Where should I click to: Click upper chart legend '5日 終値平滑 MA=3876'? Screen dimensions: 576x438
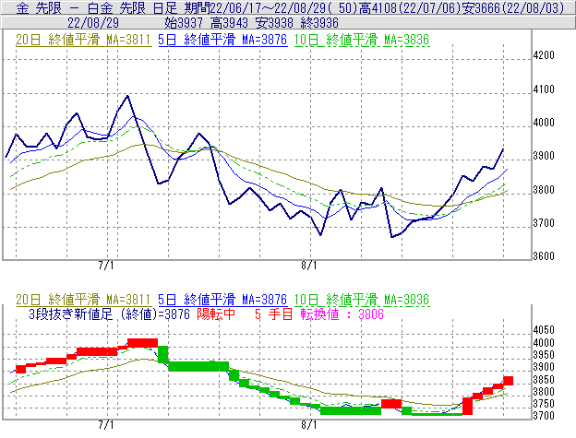[x=222, y=40]
